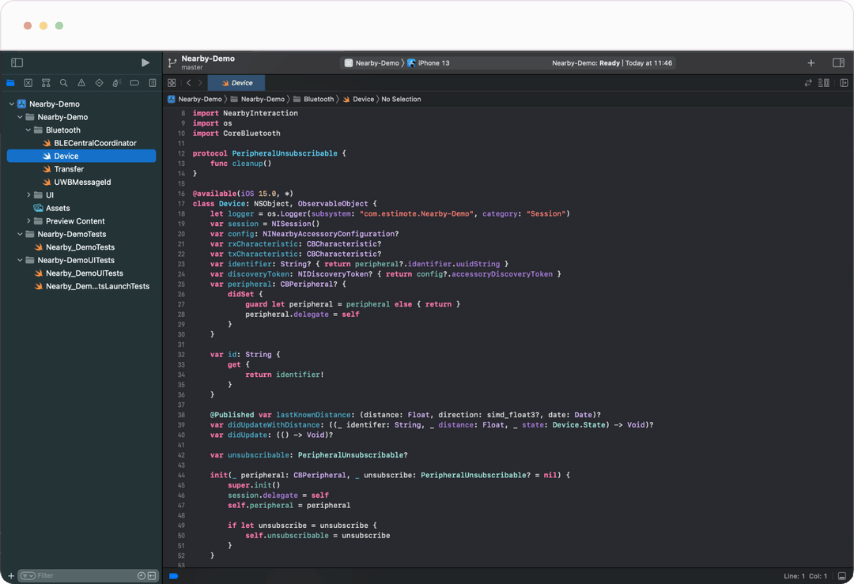
Task: Open BLECentralCoordinator file in navigator
Action: coord(95,143)
